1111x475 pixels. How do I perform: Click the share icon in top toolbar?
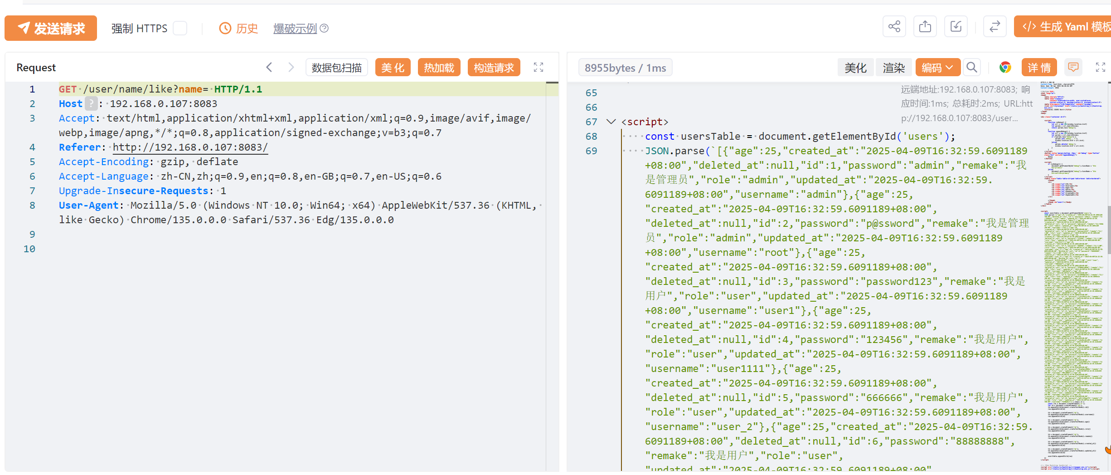894,27
